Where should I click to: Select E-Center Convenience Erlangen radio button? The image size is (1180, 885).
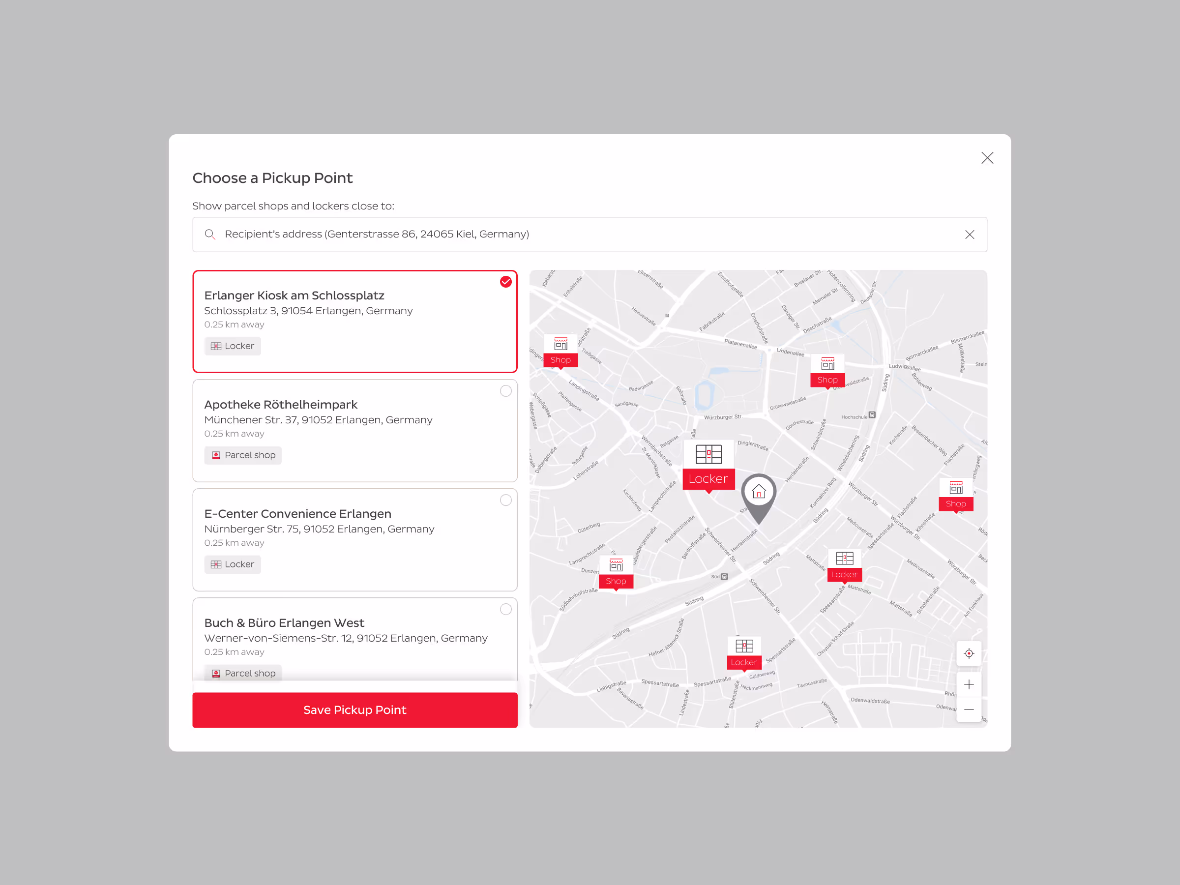(x=506, y=501)
